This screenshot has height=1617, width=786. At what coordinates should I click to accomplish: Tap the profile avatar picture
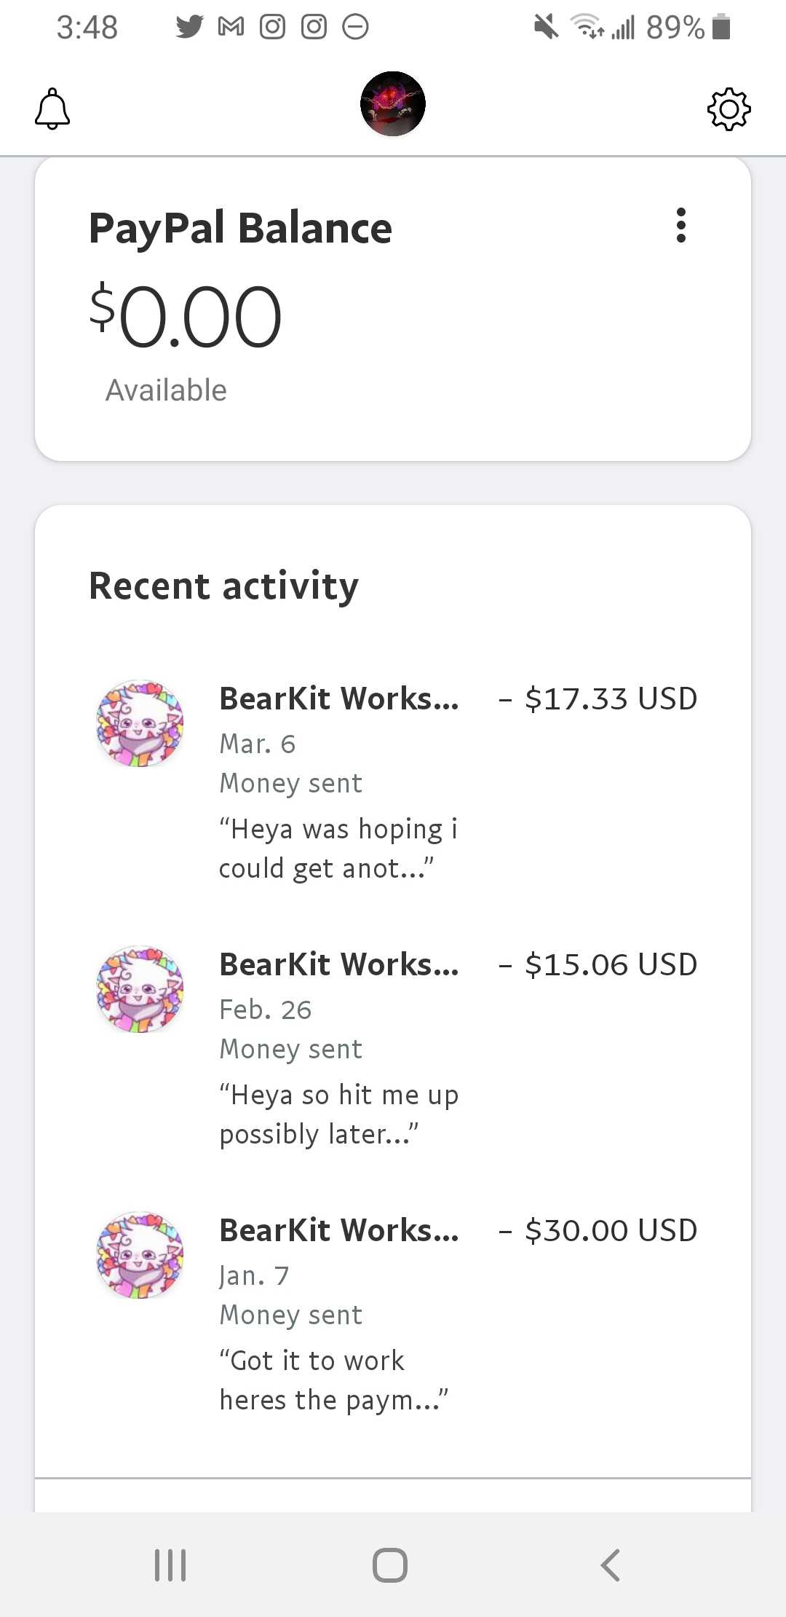tap(393, 103)
